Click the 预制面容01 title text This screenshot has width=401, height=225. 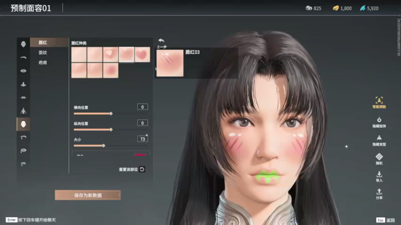tap(31, 8)
